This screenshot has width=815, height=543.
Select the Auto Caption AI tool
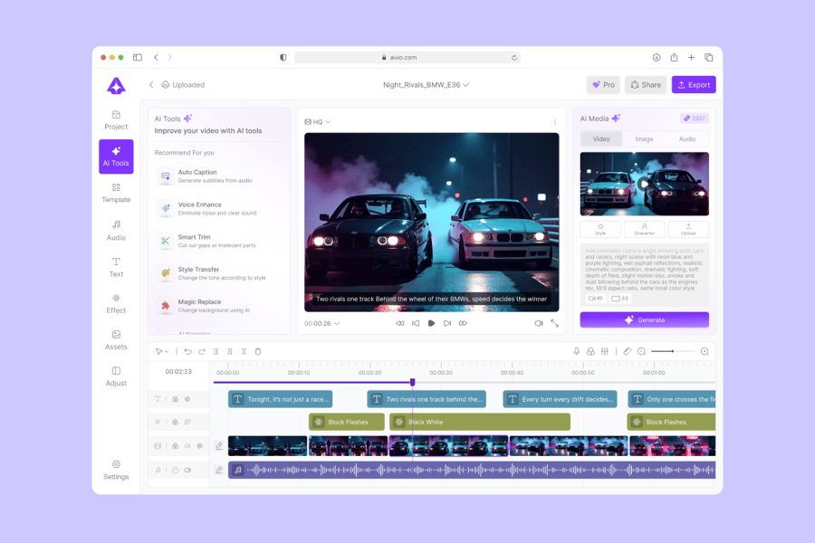click(x=197, y=176)
